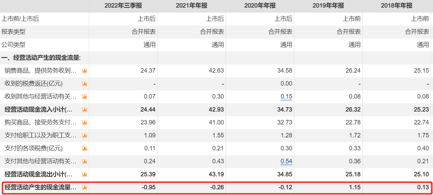Click the 支付的各项税费(亿元) row label
The image size is (433, 195).
click(x=33, y=148)
